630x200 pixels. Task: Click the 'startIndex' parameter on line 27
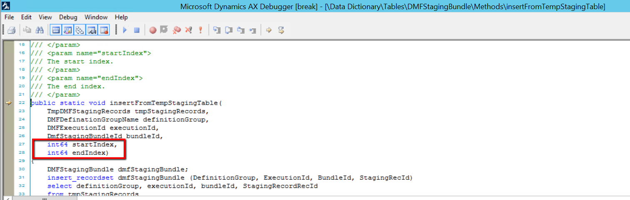92,144
